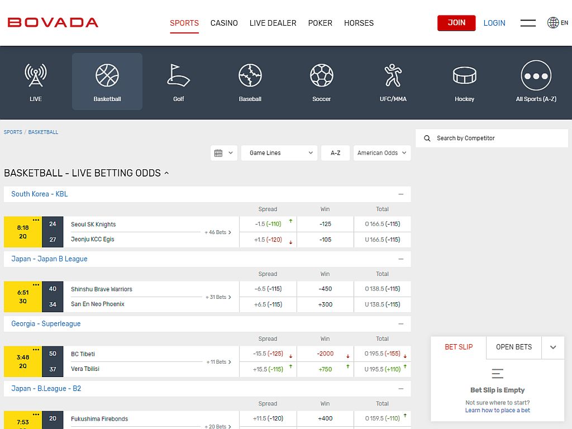Select Vera Tbilisi win +750

click(325, 370)
